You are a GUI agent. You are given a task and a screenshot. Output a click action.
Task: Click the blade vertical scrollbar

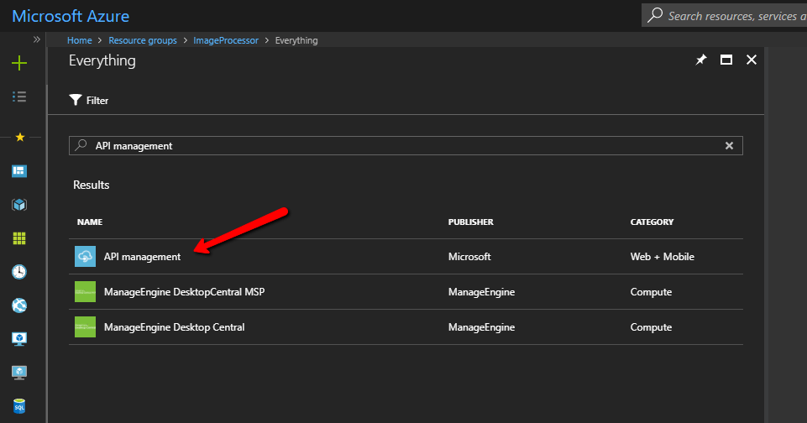tap(766, 235)
